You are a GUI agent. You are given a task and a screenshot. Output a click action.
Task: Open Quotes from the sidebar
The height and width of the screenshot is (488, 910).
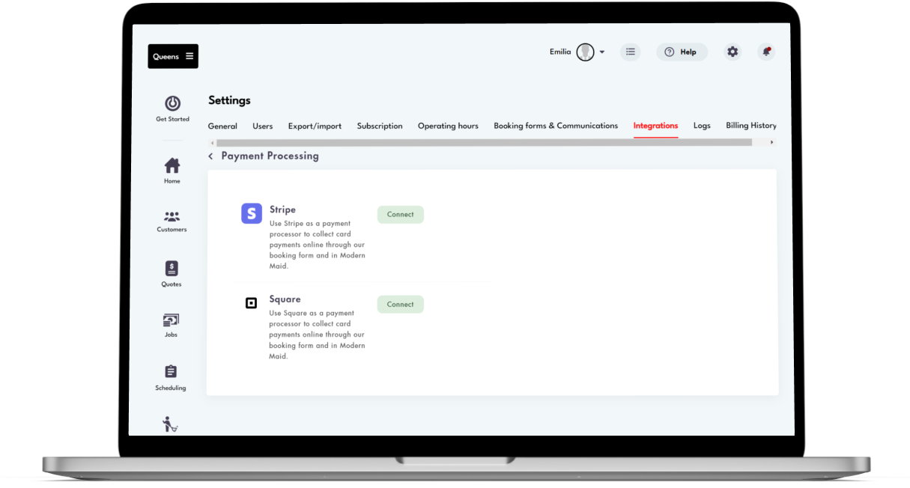172,269
